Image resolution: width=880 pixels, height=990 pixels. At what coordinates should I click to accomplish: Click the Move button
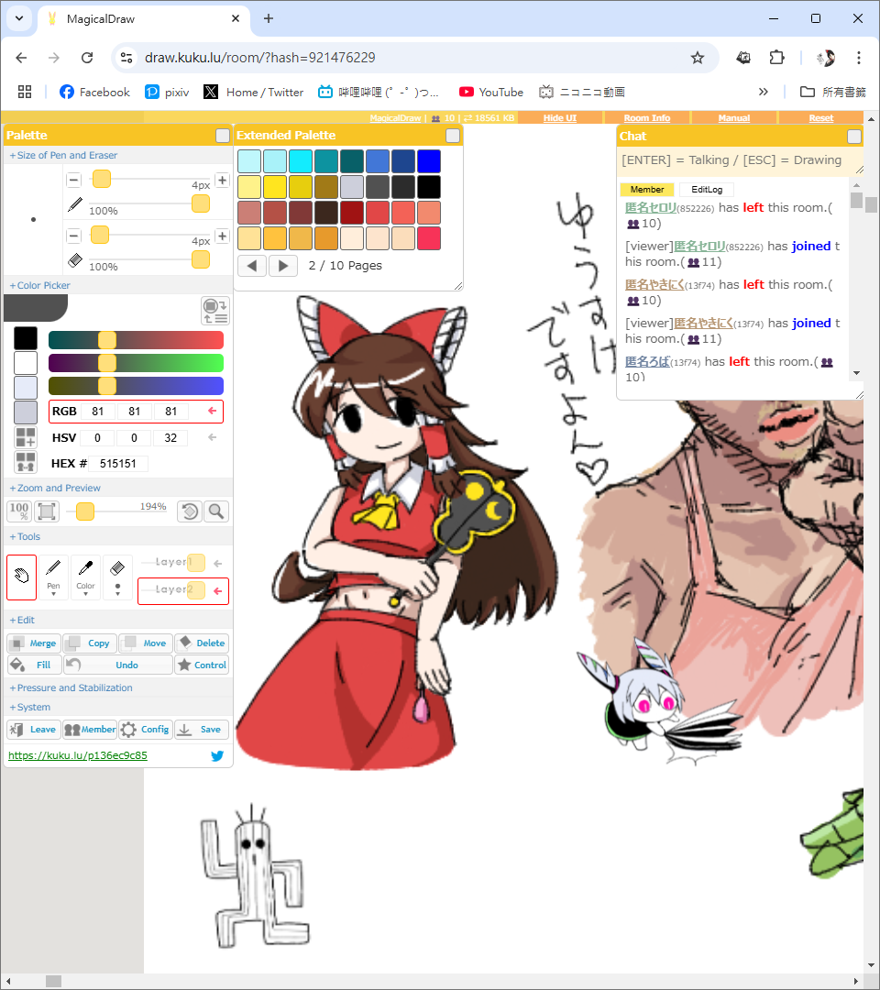coord(146,643)
